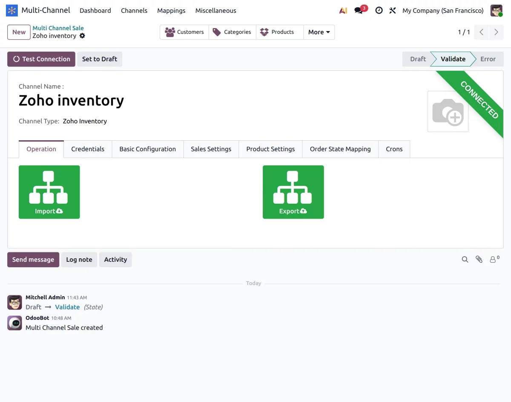Click the Export operation tile
The image size is (511, 402).
tap(293, 192)
